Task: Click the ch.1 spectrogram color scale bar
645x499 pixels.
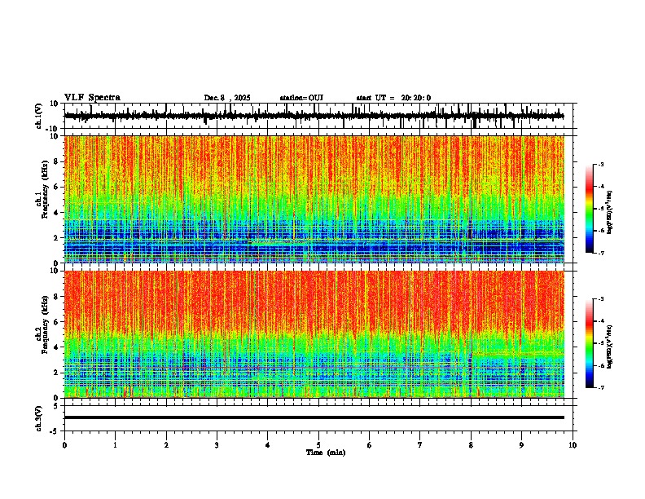Action: 590,209
